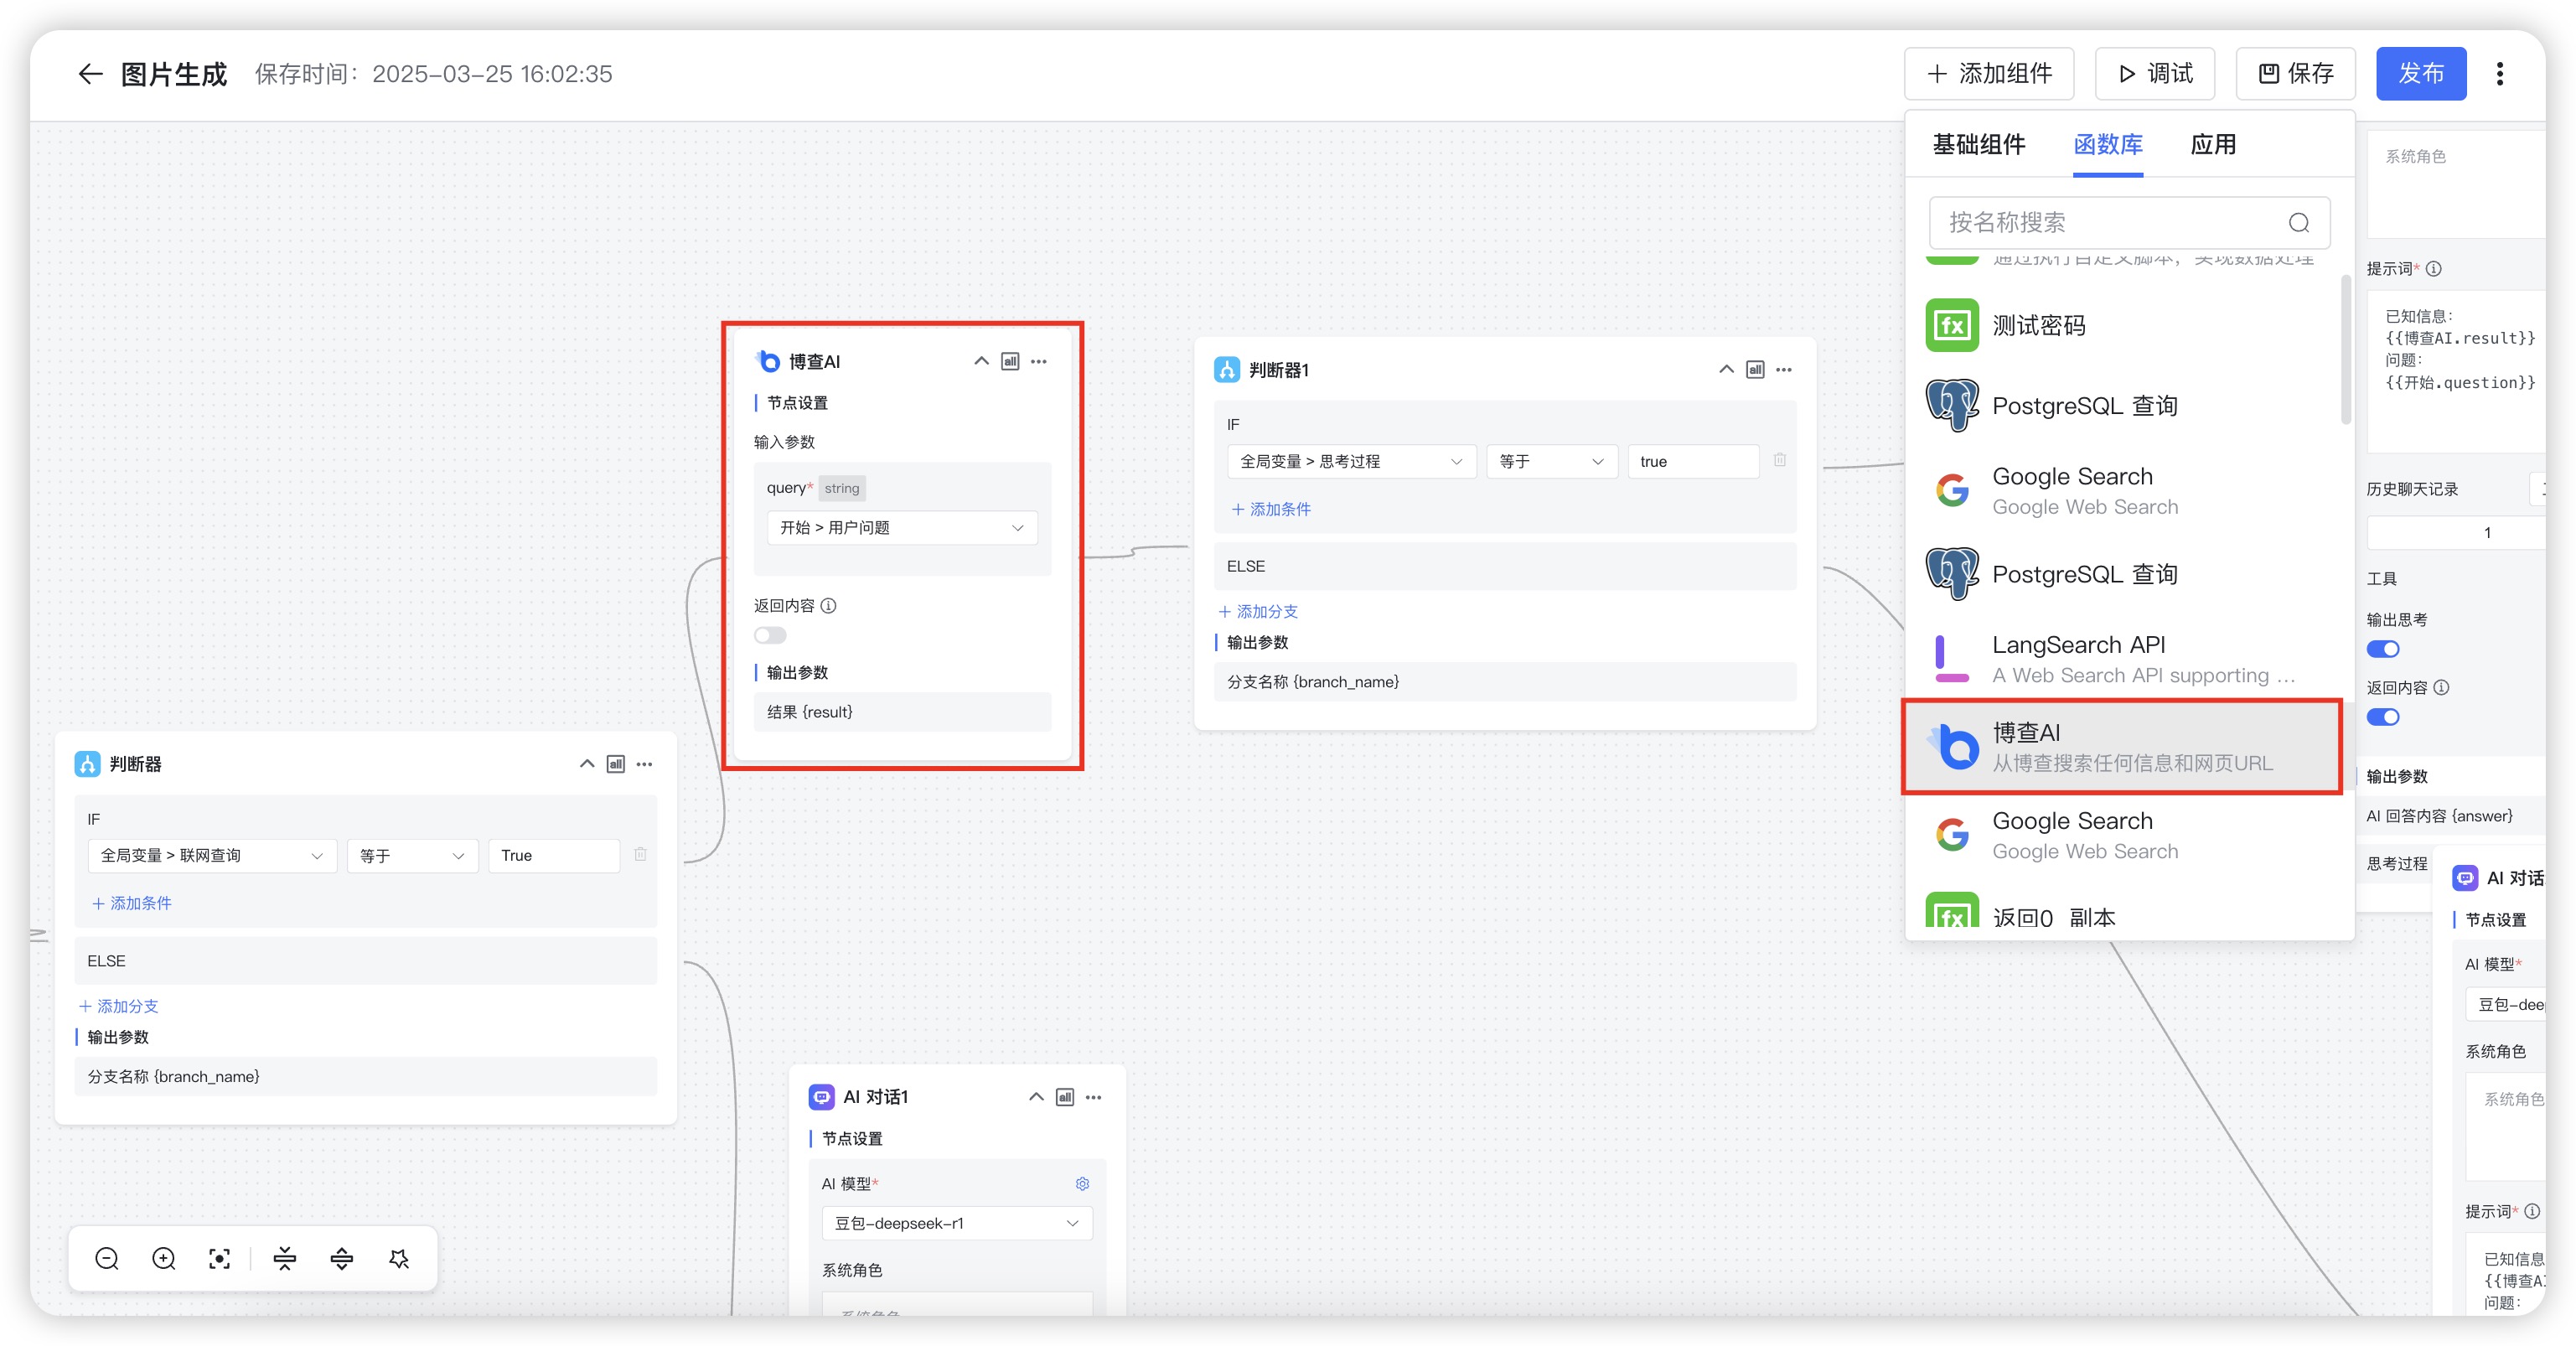Disable the 输出思考 switch
Viewport: 2576px width, 1346px height.
pos(2383,649)
